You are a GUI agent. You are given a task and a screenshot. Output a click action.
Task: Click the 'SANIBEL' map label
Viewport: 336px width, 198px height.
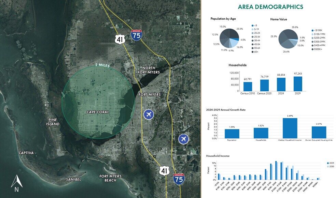tap(73, 179)
